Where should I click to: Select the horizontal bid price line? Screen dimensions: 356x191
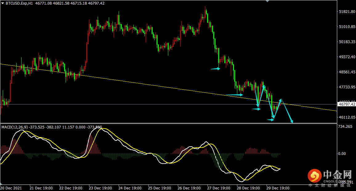[169, 104]
